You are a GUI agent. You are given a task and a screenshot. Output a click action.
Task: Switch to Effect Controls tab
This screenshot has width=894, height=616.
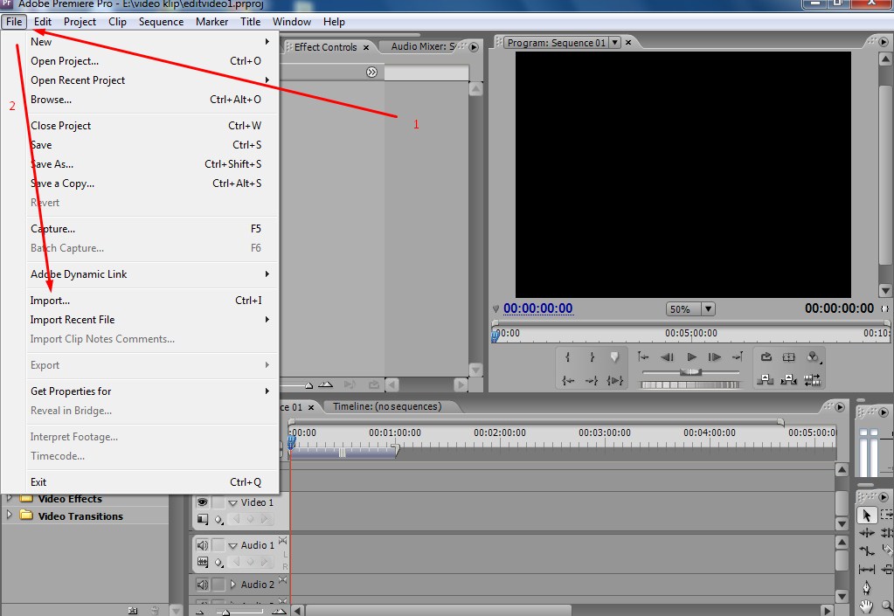pyautogui.click(x=326, y=47)
